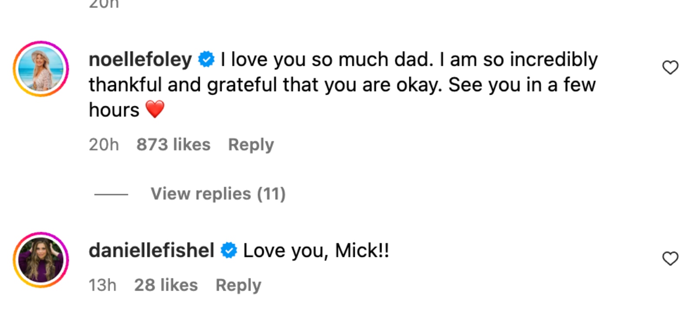This screenshot has width=693, height=326.
Task: Click the red heart emoji after "hours"
Action: (155, 109)
